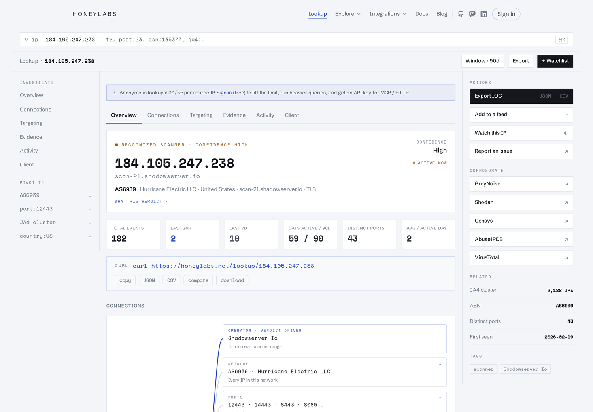Image resolution: width=593 pixels, height=412 pixels.
Task: Click the external arrow on Censys
Action: click(566, 221)
